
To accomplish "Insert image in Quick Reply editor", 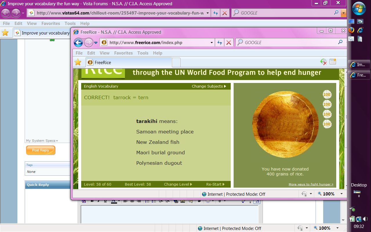I will [x=183, y=201].
